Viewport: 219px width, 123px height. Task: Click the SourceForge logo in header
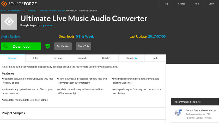click(x=19, y=4)
